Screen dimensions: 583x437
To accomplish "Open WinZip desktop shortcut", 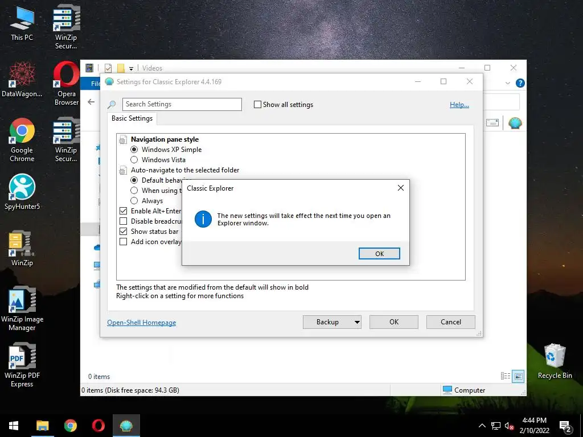I will pos(22,248).
